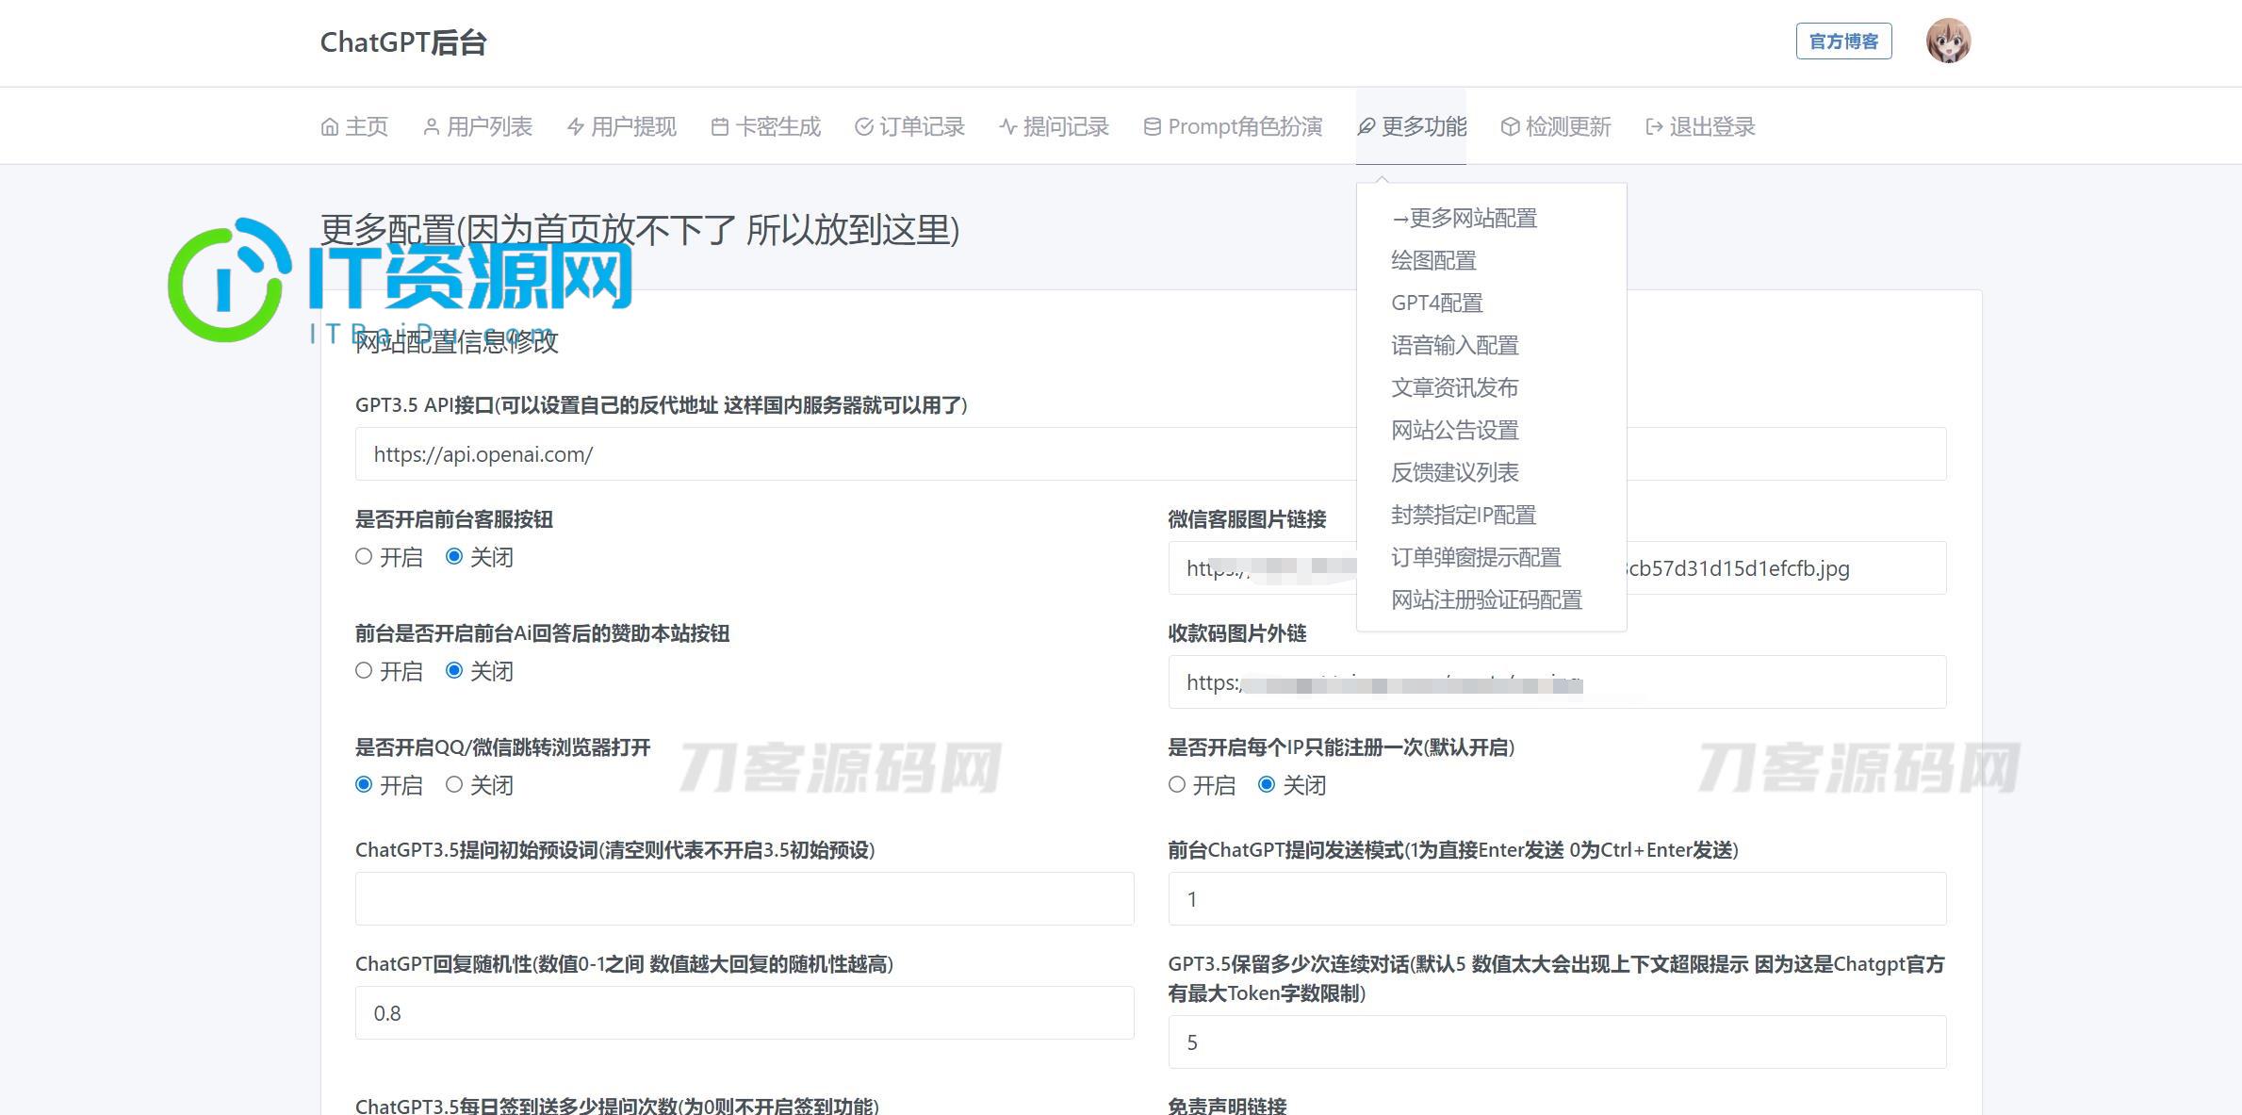This screenshot has height=1115, width=2242.
Task: Click 退出登录 nav text
Action: pos(1713,126)
